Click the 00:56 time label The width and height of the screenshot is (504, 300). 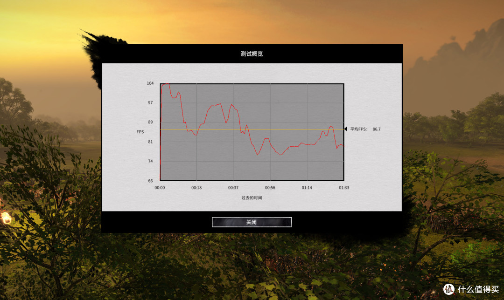coord(270,188)
